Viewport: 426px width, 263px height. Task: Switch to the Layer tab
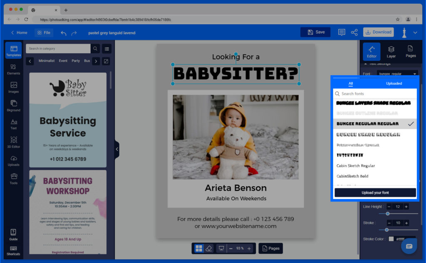point(391,52)
